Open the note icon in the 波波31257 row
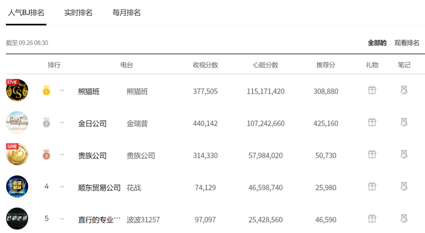This screenshot has height=233, width=425. point(404,218)
